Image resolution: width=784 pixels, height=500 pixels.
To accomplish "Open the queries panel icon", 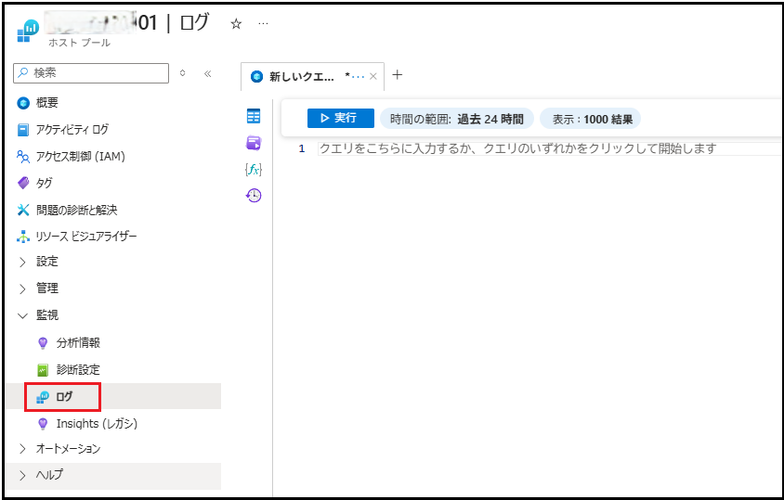I will (253, 142).
